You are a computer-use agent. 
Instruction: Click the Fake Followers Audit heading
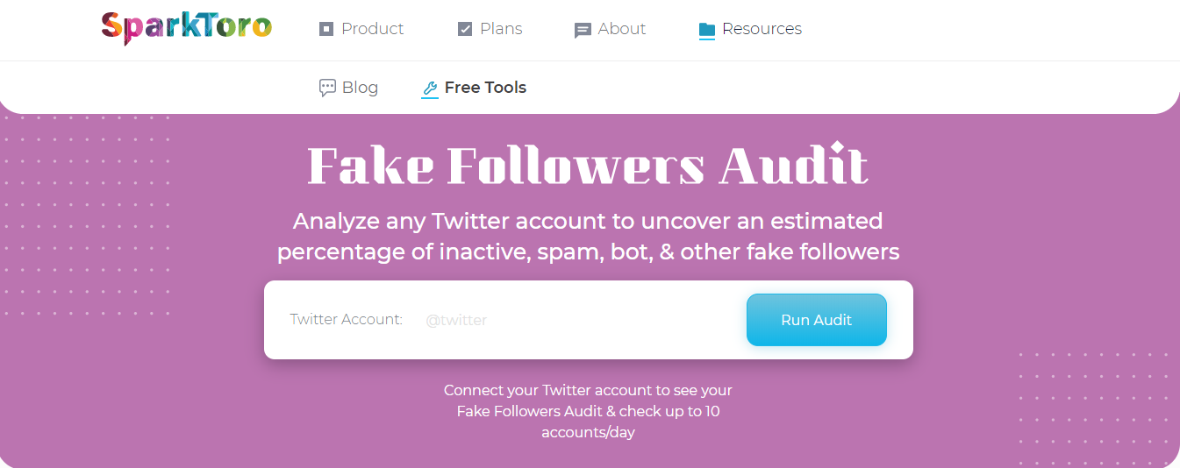pos(588,165)
